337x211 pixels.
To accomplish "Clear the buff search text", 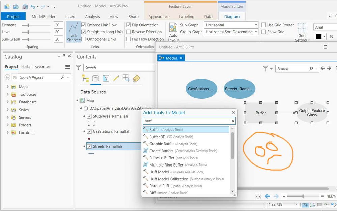I will [233, 121].
